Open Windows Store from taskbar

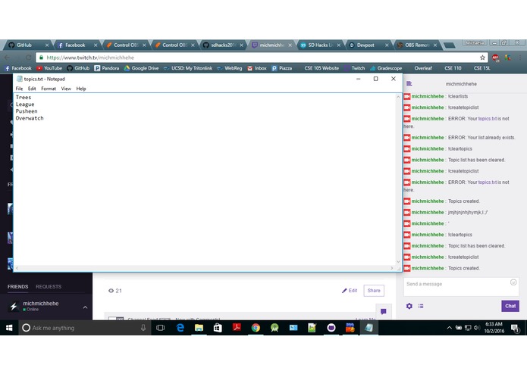[x=218, y=328]
